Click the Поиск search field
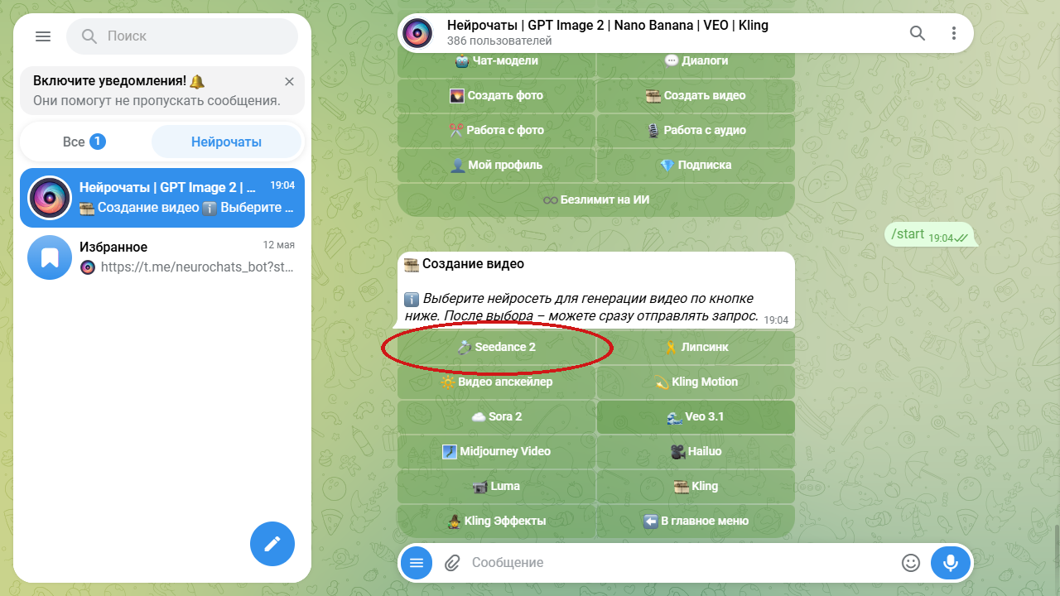This screenshot has height=596, width=1060. click(182, 36)
